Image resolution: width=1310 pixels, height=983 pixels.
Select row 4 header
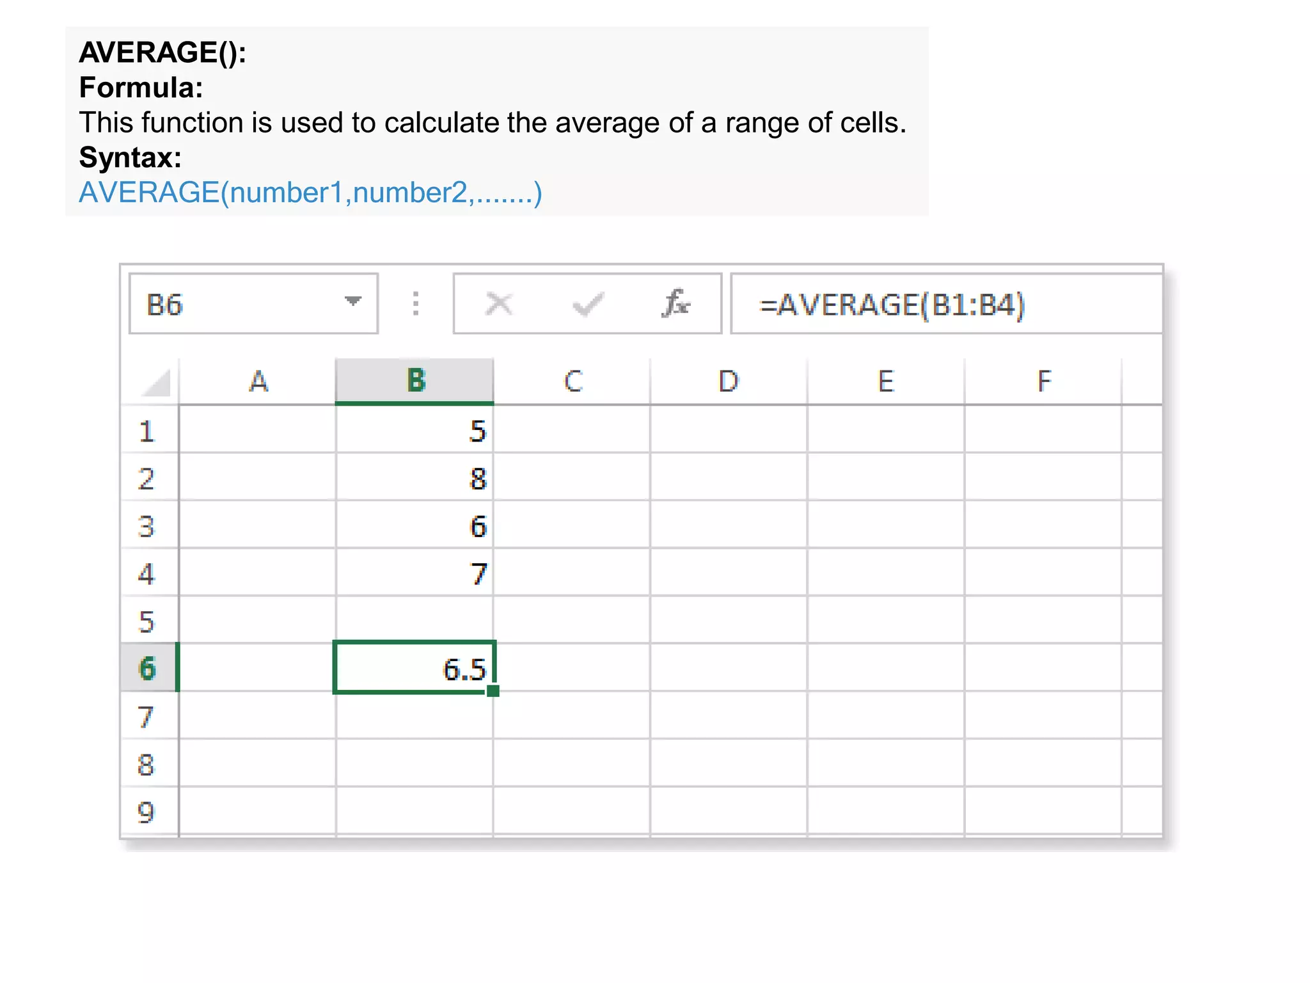150,573
